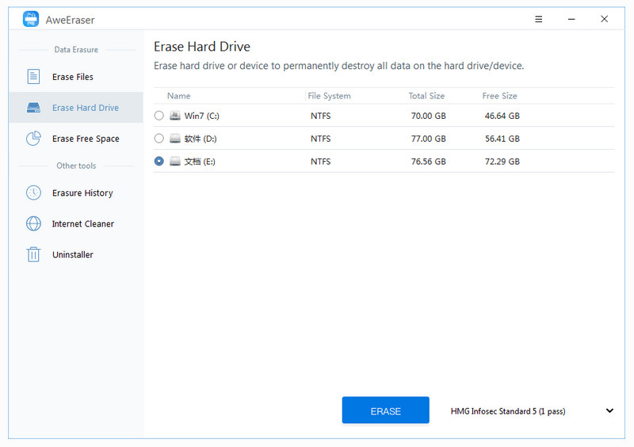Click the 软件 (D:) drive icon

click(x=174, y=139)
